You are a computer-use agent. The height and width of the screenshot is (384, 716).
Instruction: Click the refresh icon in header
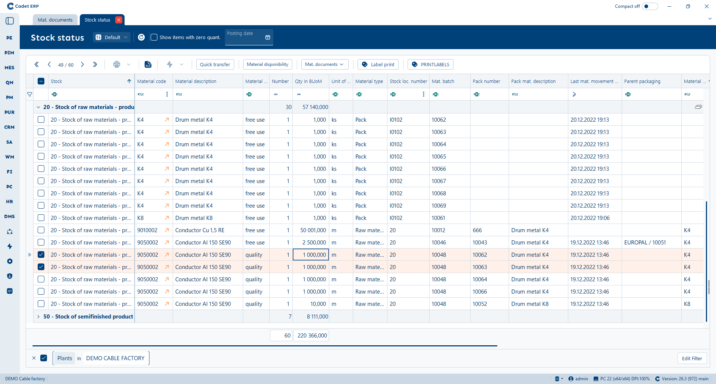[x=141, y=37]
